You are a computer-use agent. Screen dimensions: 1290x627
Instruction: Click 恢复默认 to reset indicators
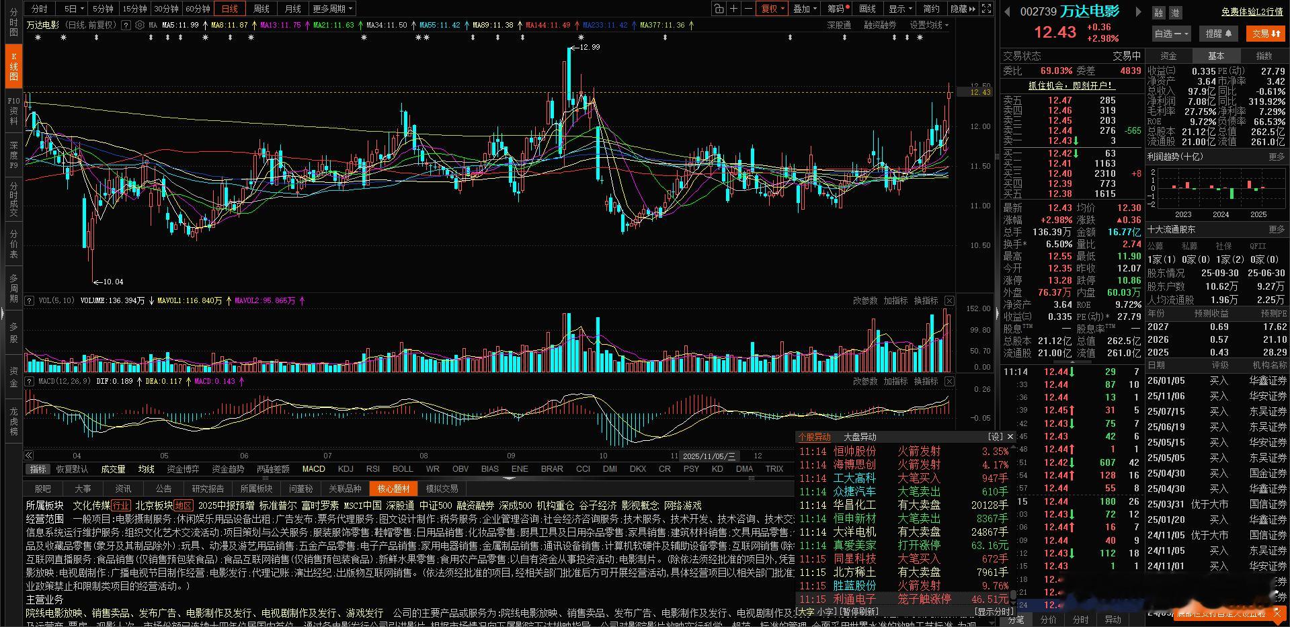(72, 469)
